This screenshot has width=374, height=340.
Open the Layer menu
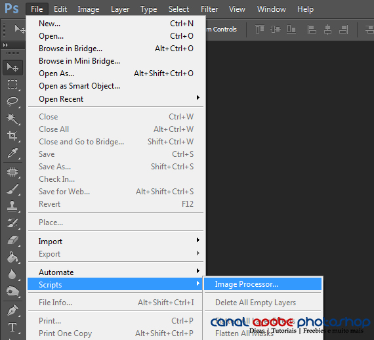(x=120, y=9)
